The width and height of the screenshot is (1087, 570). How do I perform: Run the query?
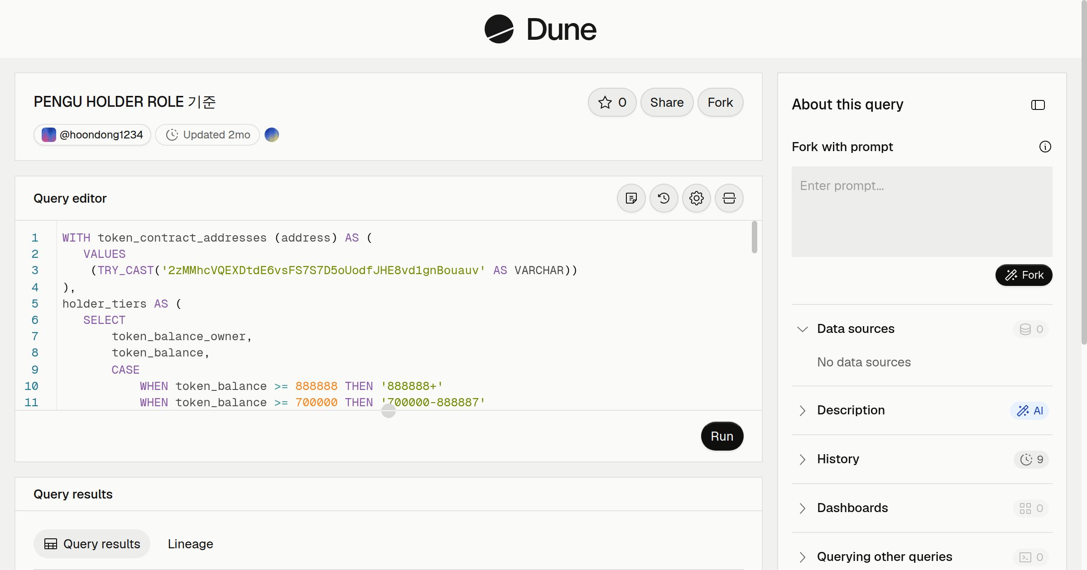coord(722,436)
